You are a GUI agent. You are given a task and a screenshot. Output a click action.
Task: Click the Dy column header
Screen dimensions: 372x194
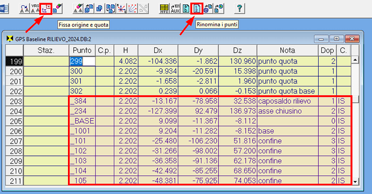pyautogui.click(x=198, y=51)
